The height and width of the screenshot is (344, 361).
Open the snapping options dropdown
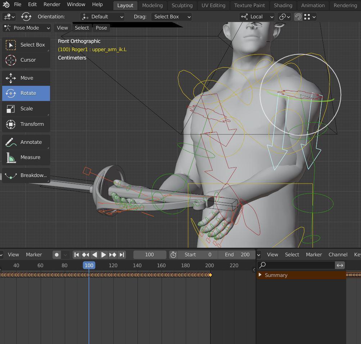pyautogui.click(x=310, y=17)
